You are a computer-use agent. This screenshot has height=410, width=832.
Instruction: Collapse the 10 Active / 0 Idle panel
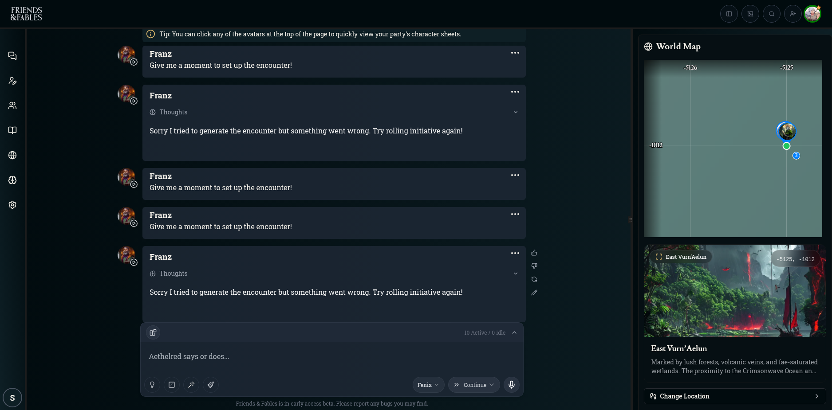click(514, 333)
